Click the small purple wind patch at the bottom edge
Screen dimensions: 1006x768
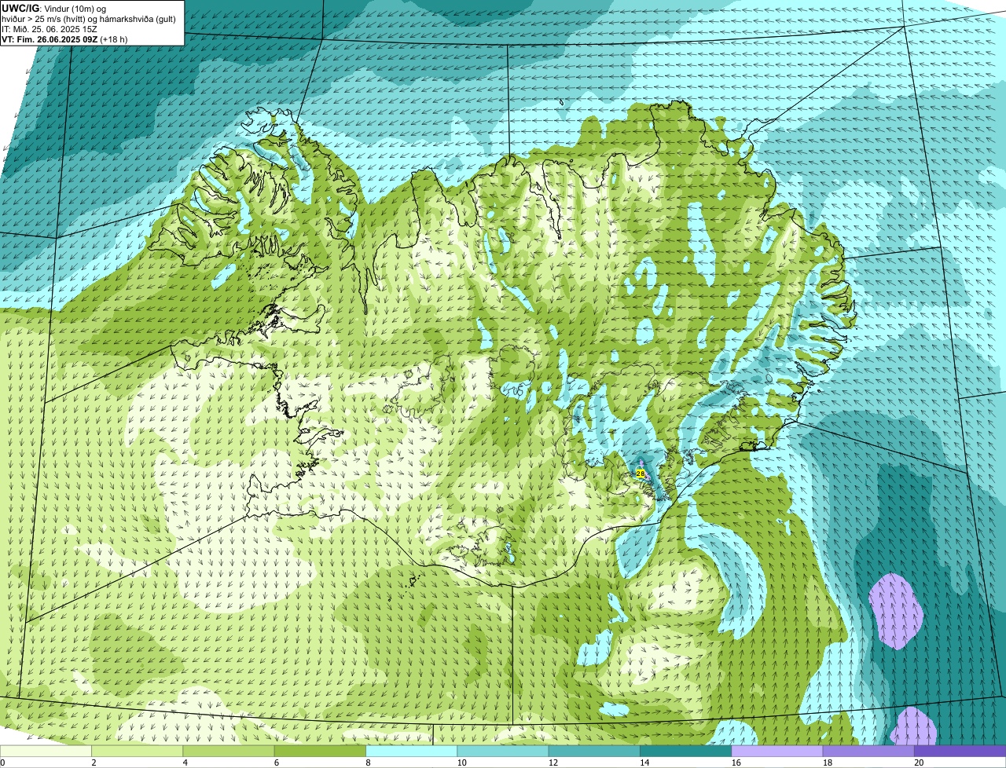pyautogui.click(x=914, y=727)
